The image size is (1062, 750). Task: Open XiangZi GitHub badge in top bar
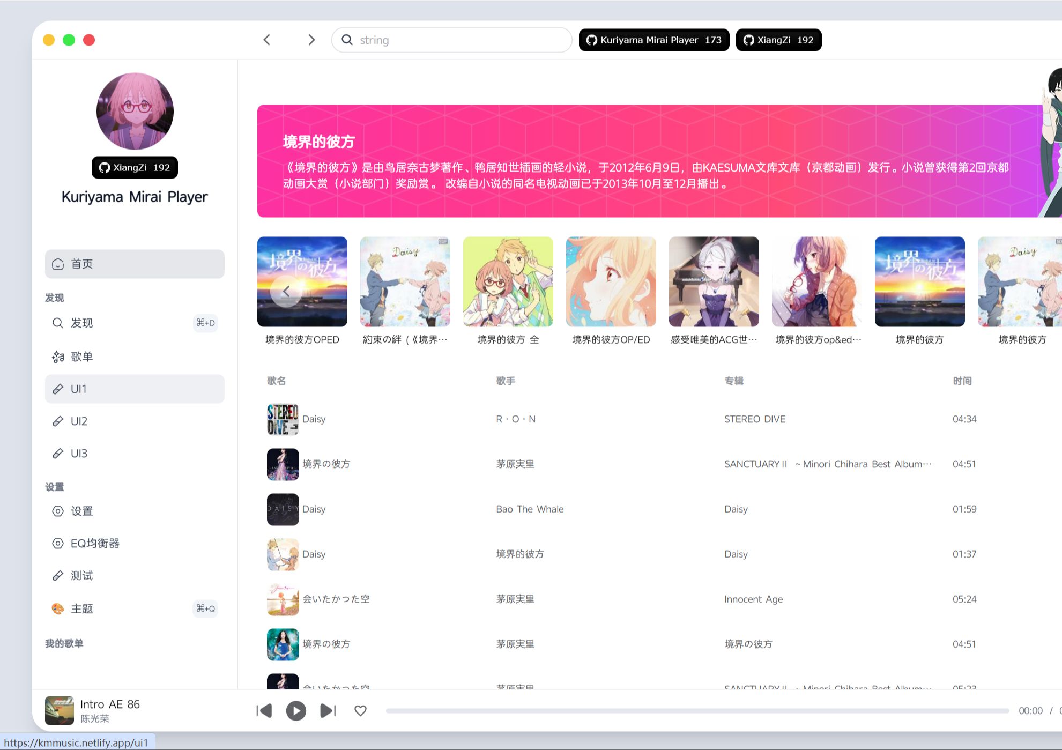click(x=778, y=40)
